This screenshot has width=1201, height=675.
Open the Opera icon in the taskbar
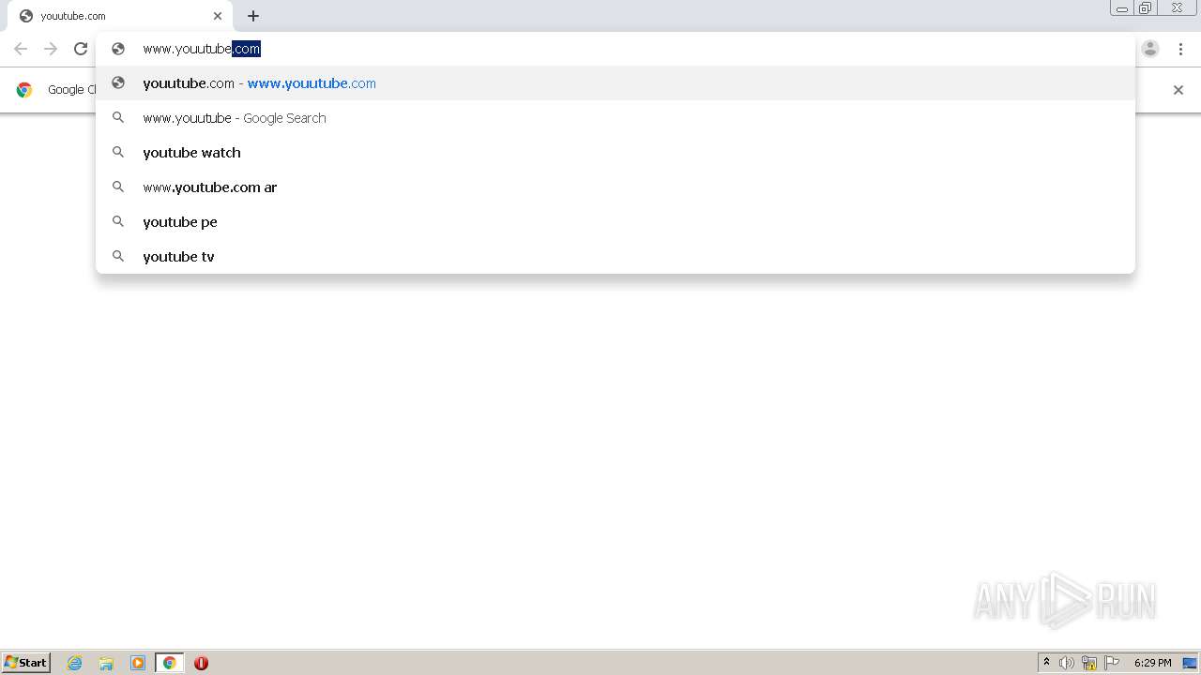tap(201, 663)
